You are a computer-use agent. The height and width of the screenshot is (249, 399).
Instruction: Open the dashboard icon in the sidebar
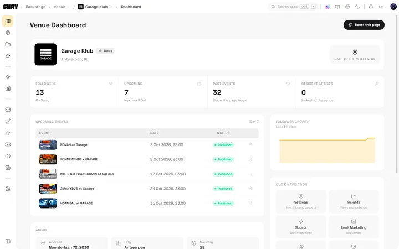tap(8, 21)
